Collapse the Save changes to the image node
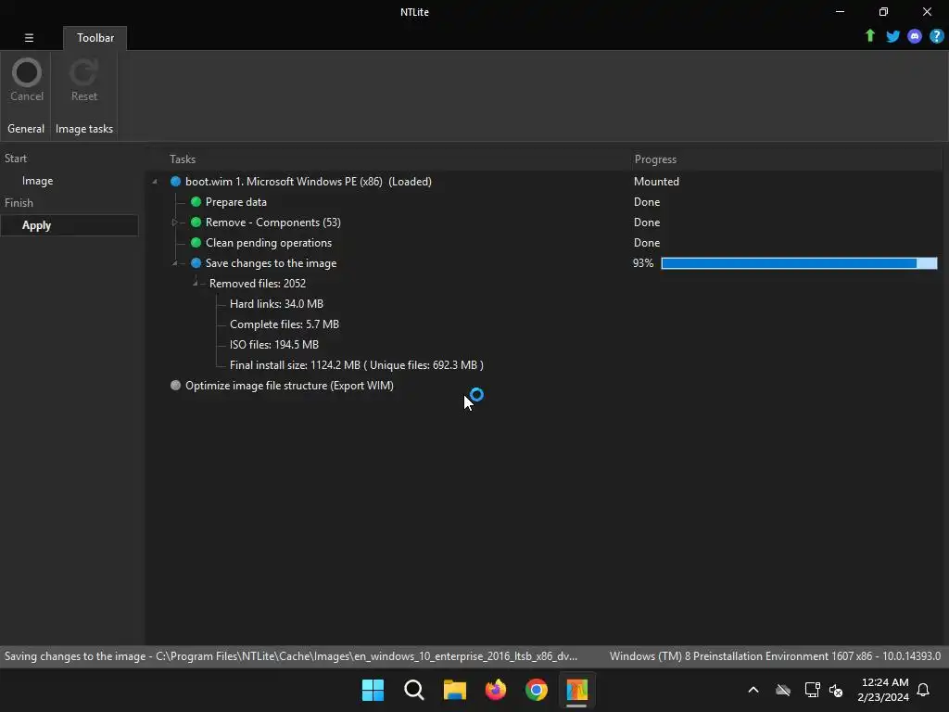The image size is (949, 712). [174, 263]
